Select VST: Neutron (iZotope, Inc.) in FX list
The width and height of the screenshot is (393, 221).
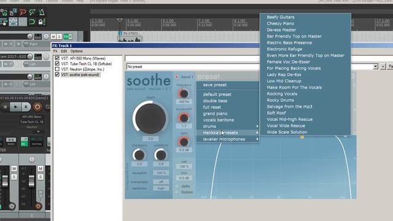pos(82,69)
